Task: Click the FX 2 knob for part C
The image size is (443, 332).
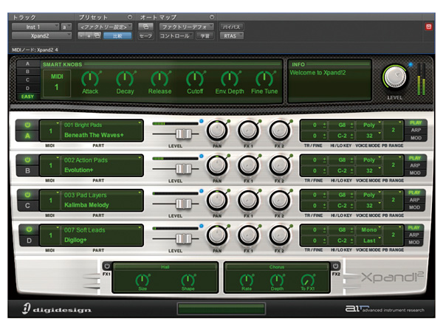Action: [279, 201]
